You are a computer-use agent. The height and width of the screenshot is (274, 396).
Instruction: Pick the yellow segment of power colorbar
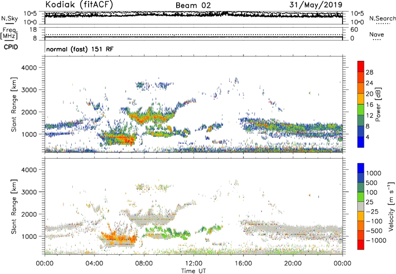361,98
